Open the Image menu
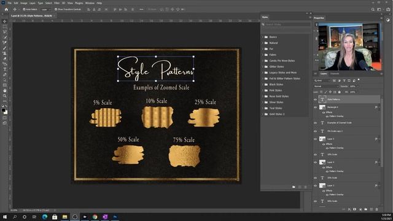The image size is (393, 221). tap(23, 3)
